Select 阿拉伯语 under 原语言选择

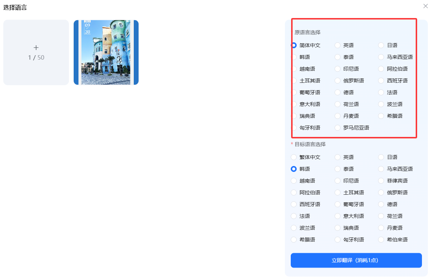(381, 69)
